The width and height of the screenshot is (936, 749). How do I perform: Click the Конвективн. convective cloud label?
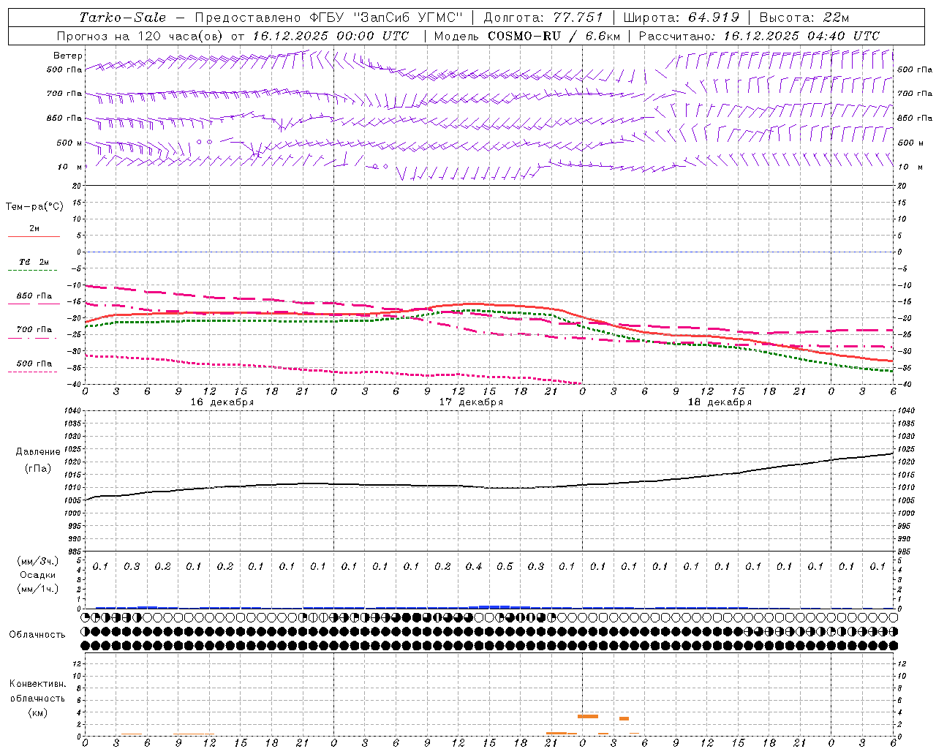pyautogui.click(x=37, y=684)
